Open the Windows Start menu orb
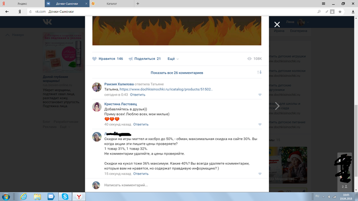The width and height of the screenshot is (358, 201). 6,197
